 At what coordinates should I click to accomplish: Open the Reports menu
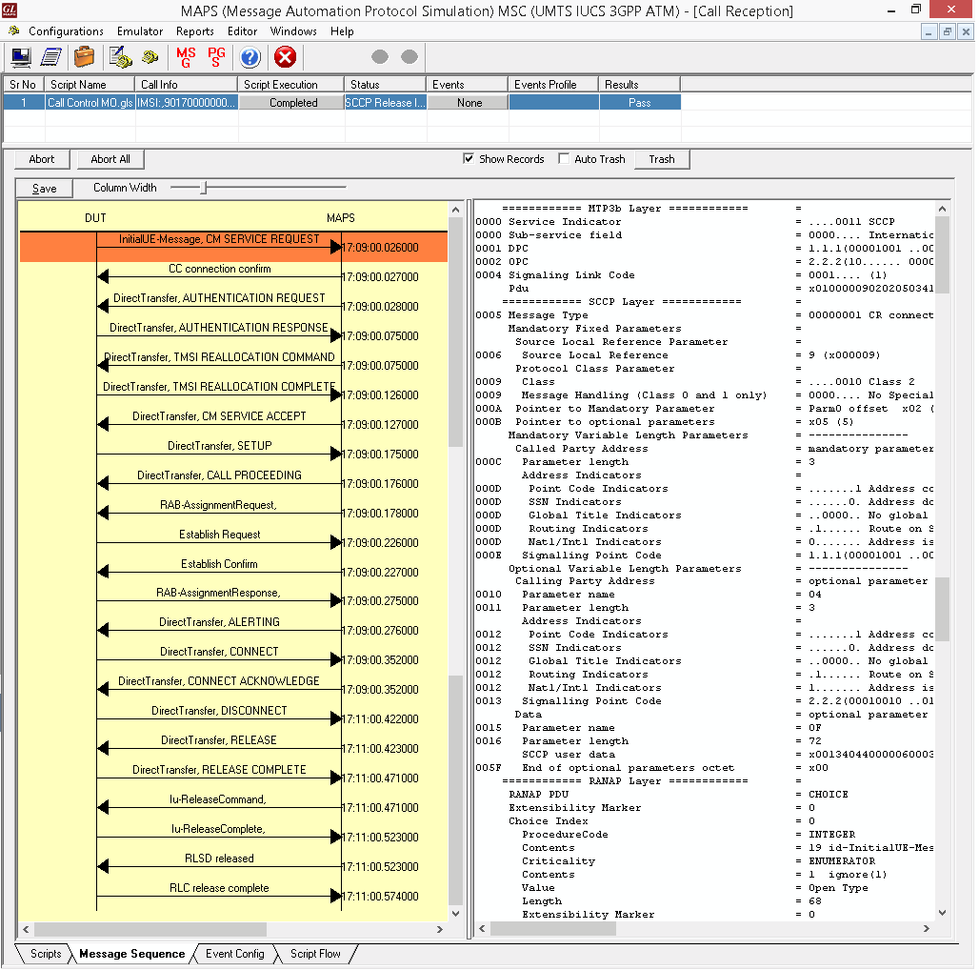pyautogui.click(x=195, y=31)
